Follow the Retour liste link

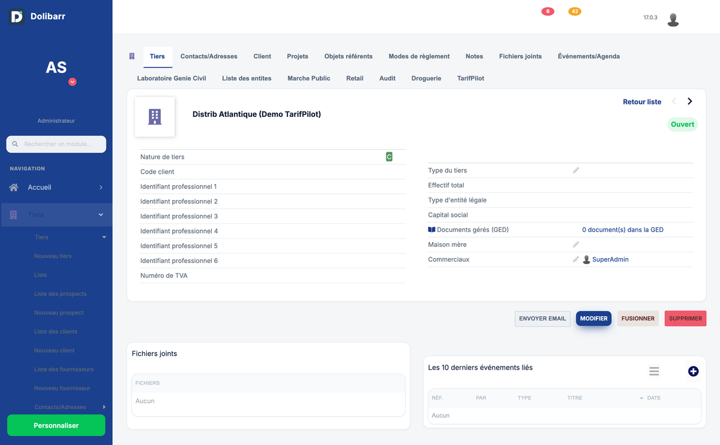642,102
